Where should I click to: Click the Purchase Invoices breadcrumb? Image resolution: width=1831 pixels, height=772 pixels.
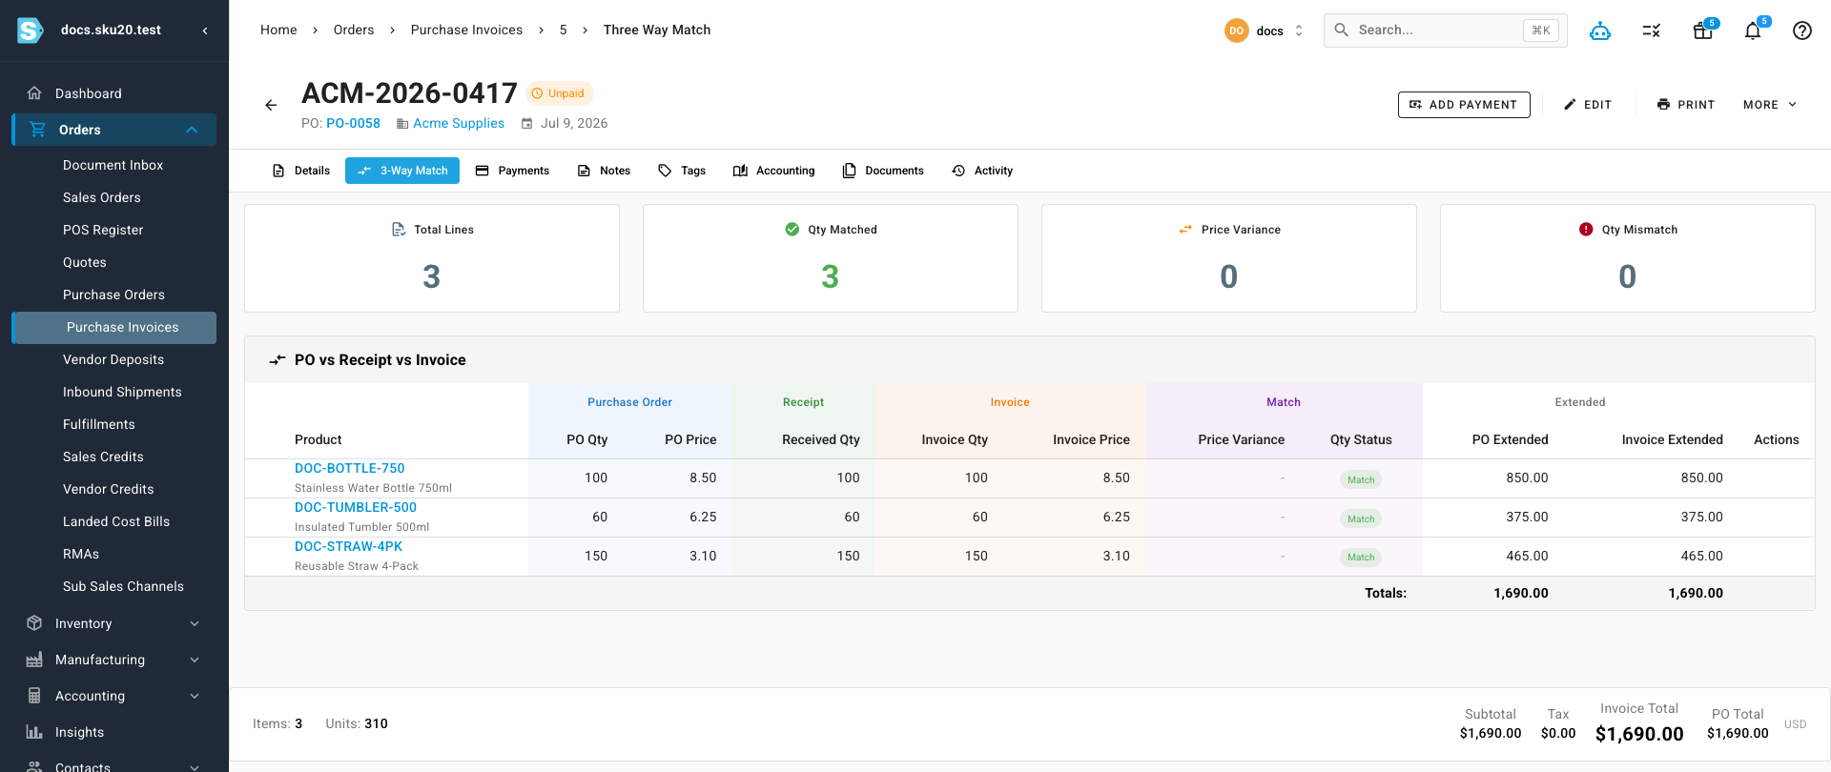click(x=466, y=30)
